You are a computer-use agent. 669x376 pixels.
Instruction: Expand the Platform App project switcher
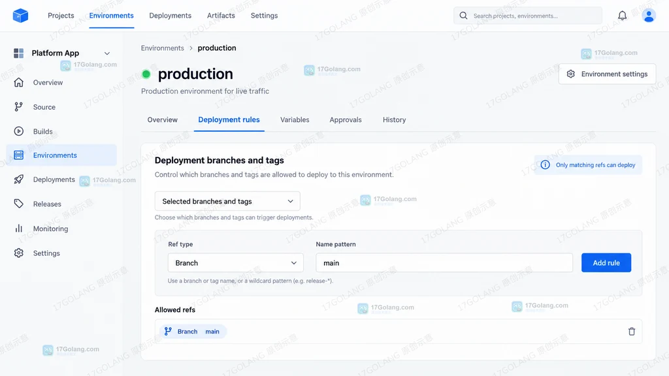107,54
